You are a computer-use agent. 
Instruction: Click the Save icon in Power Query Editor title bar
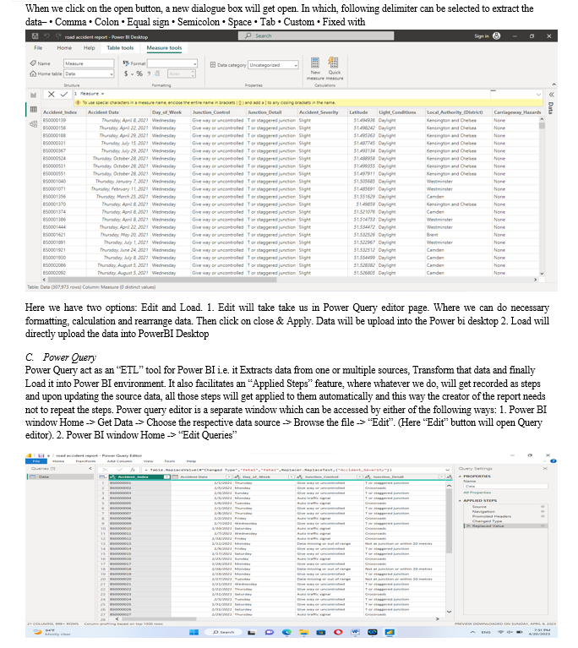tap(41, 455)
